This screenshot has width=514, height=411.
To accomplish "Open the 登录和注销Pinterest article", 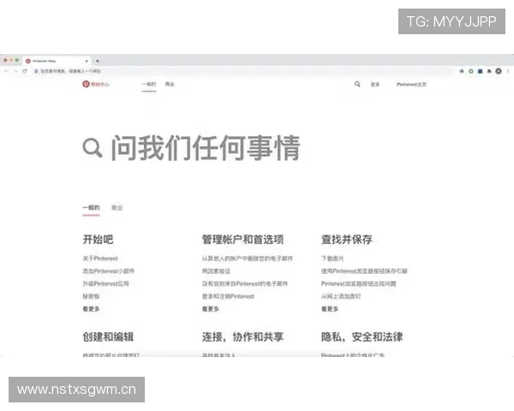I will point(228,296).
